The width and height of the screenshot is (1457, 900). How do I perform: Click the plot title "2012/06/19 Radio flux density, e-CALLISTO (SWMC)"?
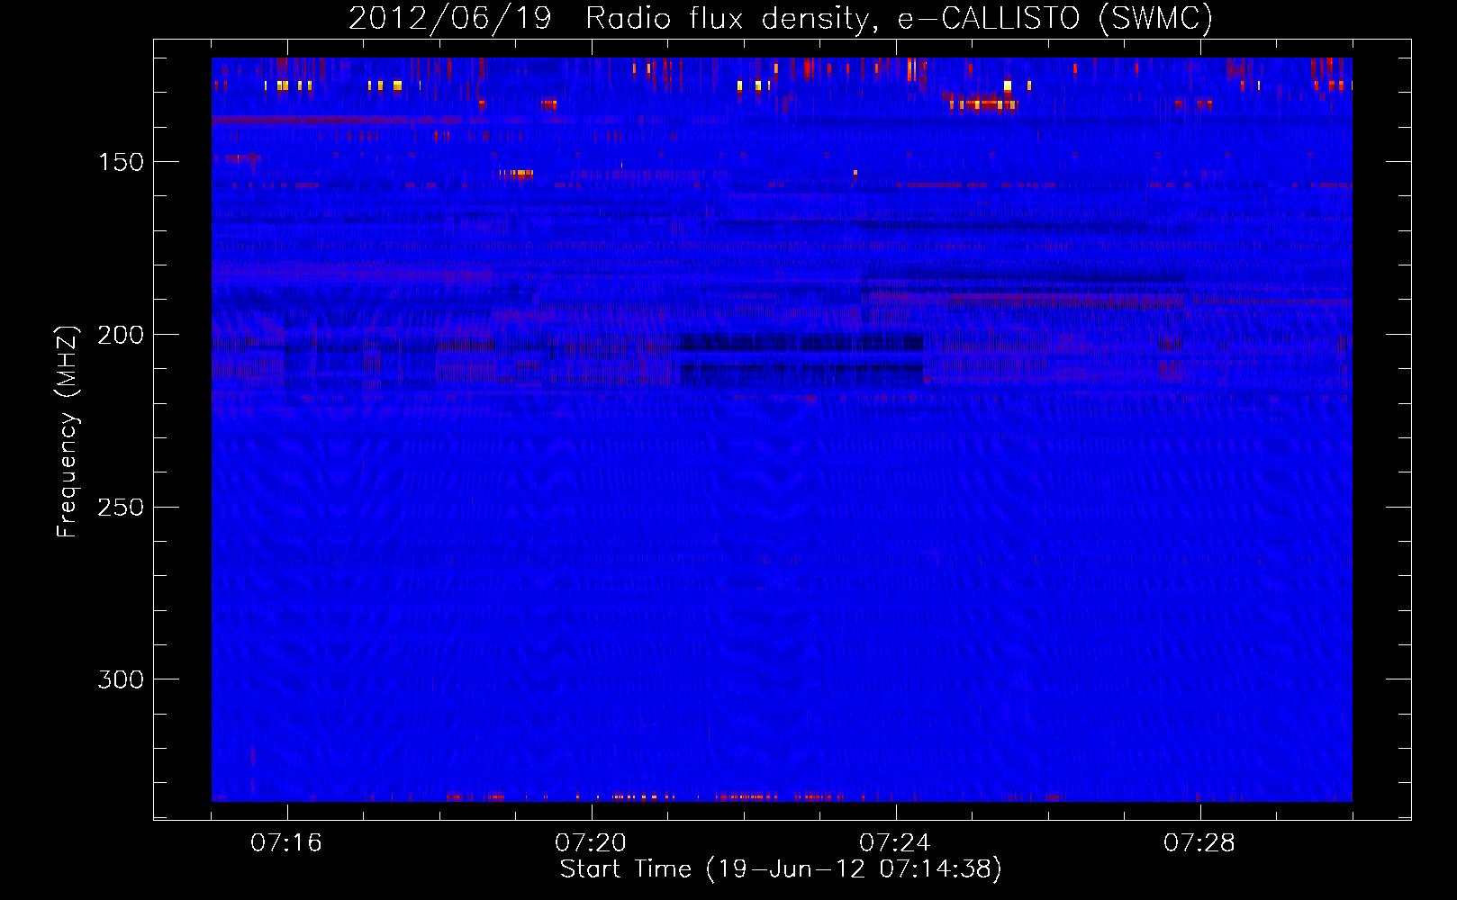[781, 18]
